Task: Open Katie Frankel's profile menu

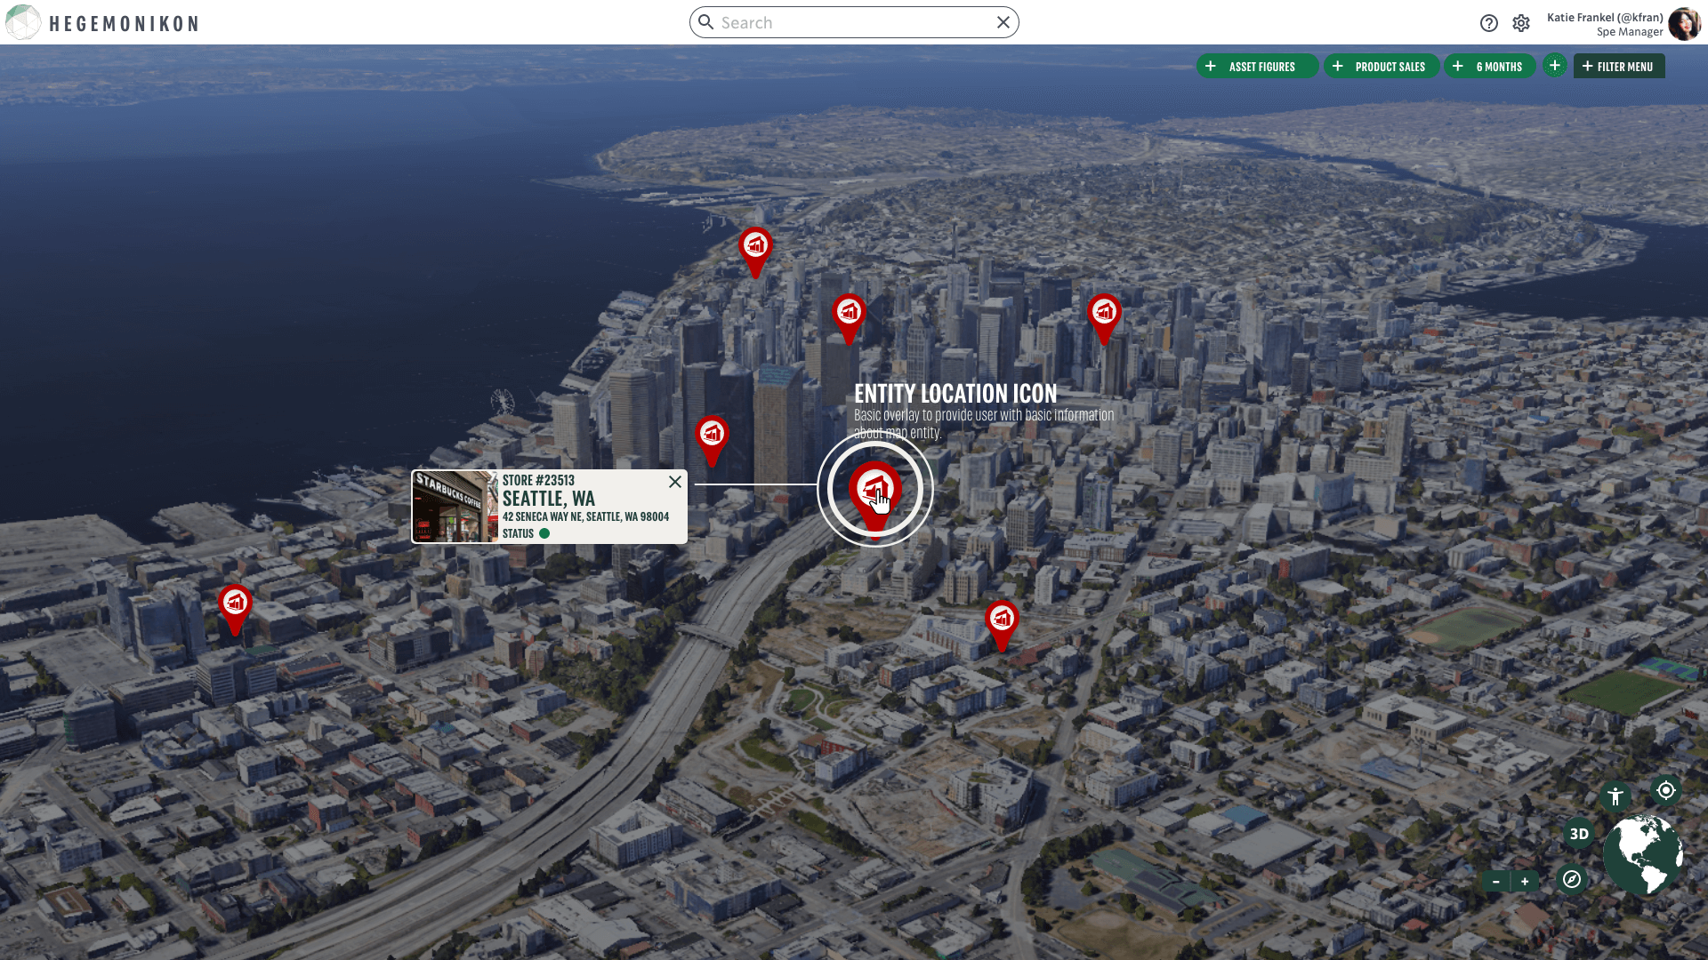Action: (x=1683, y=24)
